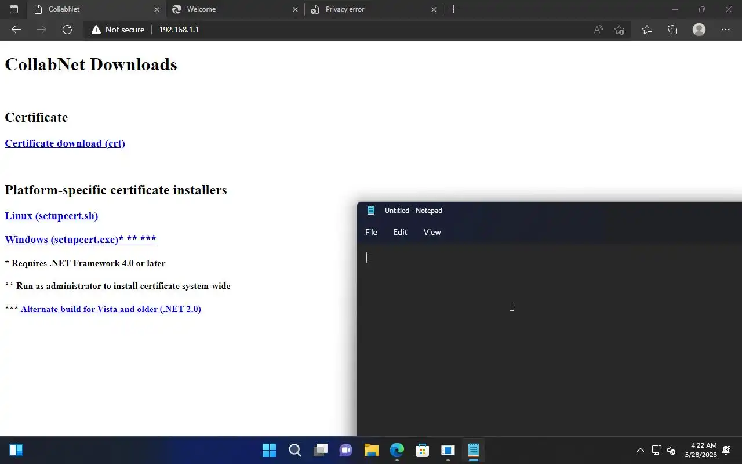Screen dimensions: 742x464
Task: Click the Notepad app icon in title bar
Action: click(371, 211)
